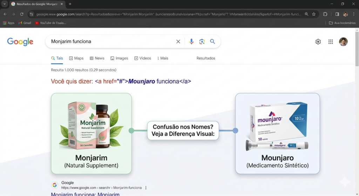Open Google account profile picture

pyautogui.click(x=343, y=42)
